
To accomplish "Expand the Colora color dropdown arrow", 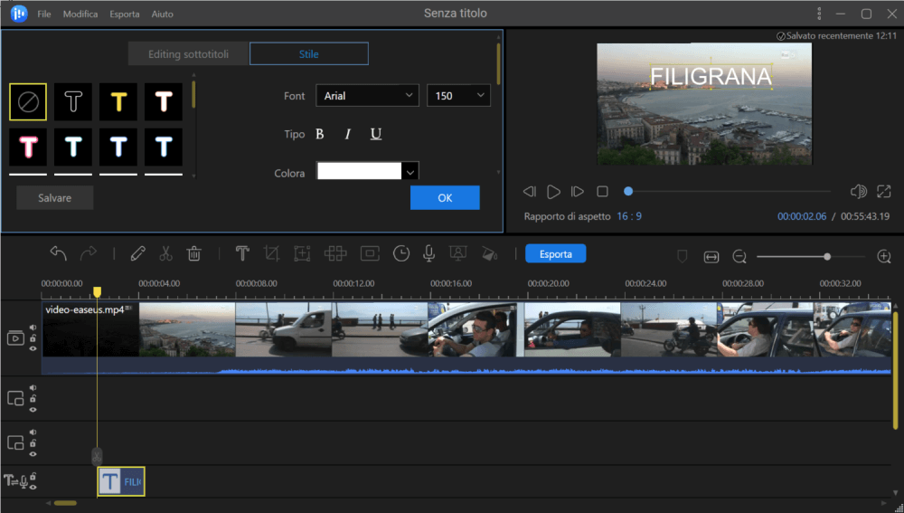I will (x=410, y=172).
